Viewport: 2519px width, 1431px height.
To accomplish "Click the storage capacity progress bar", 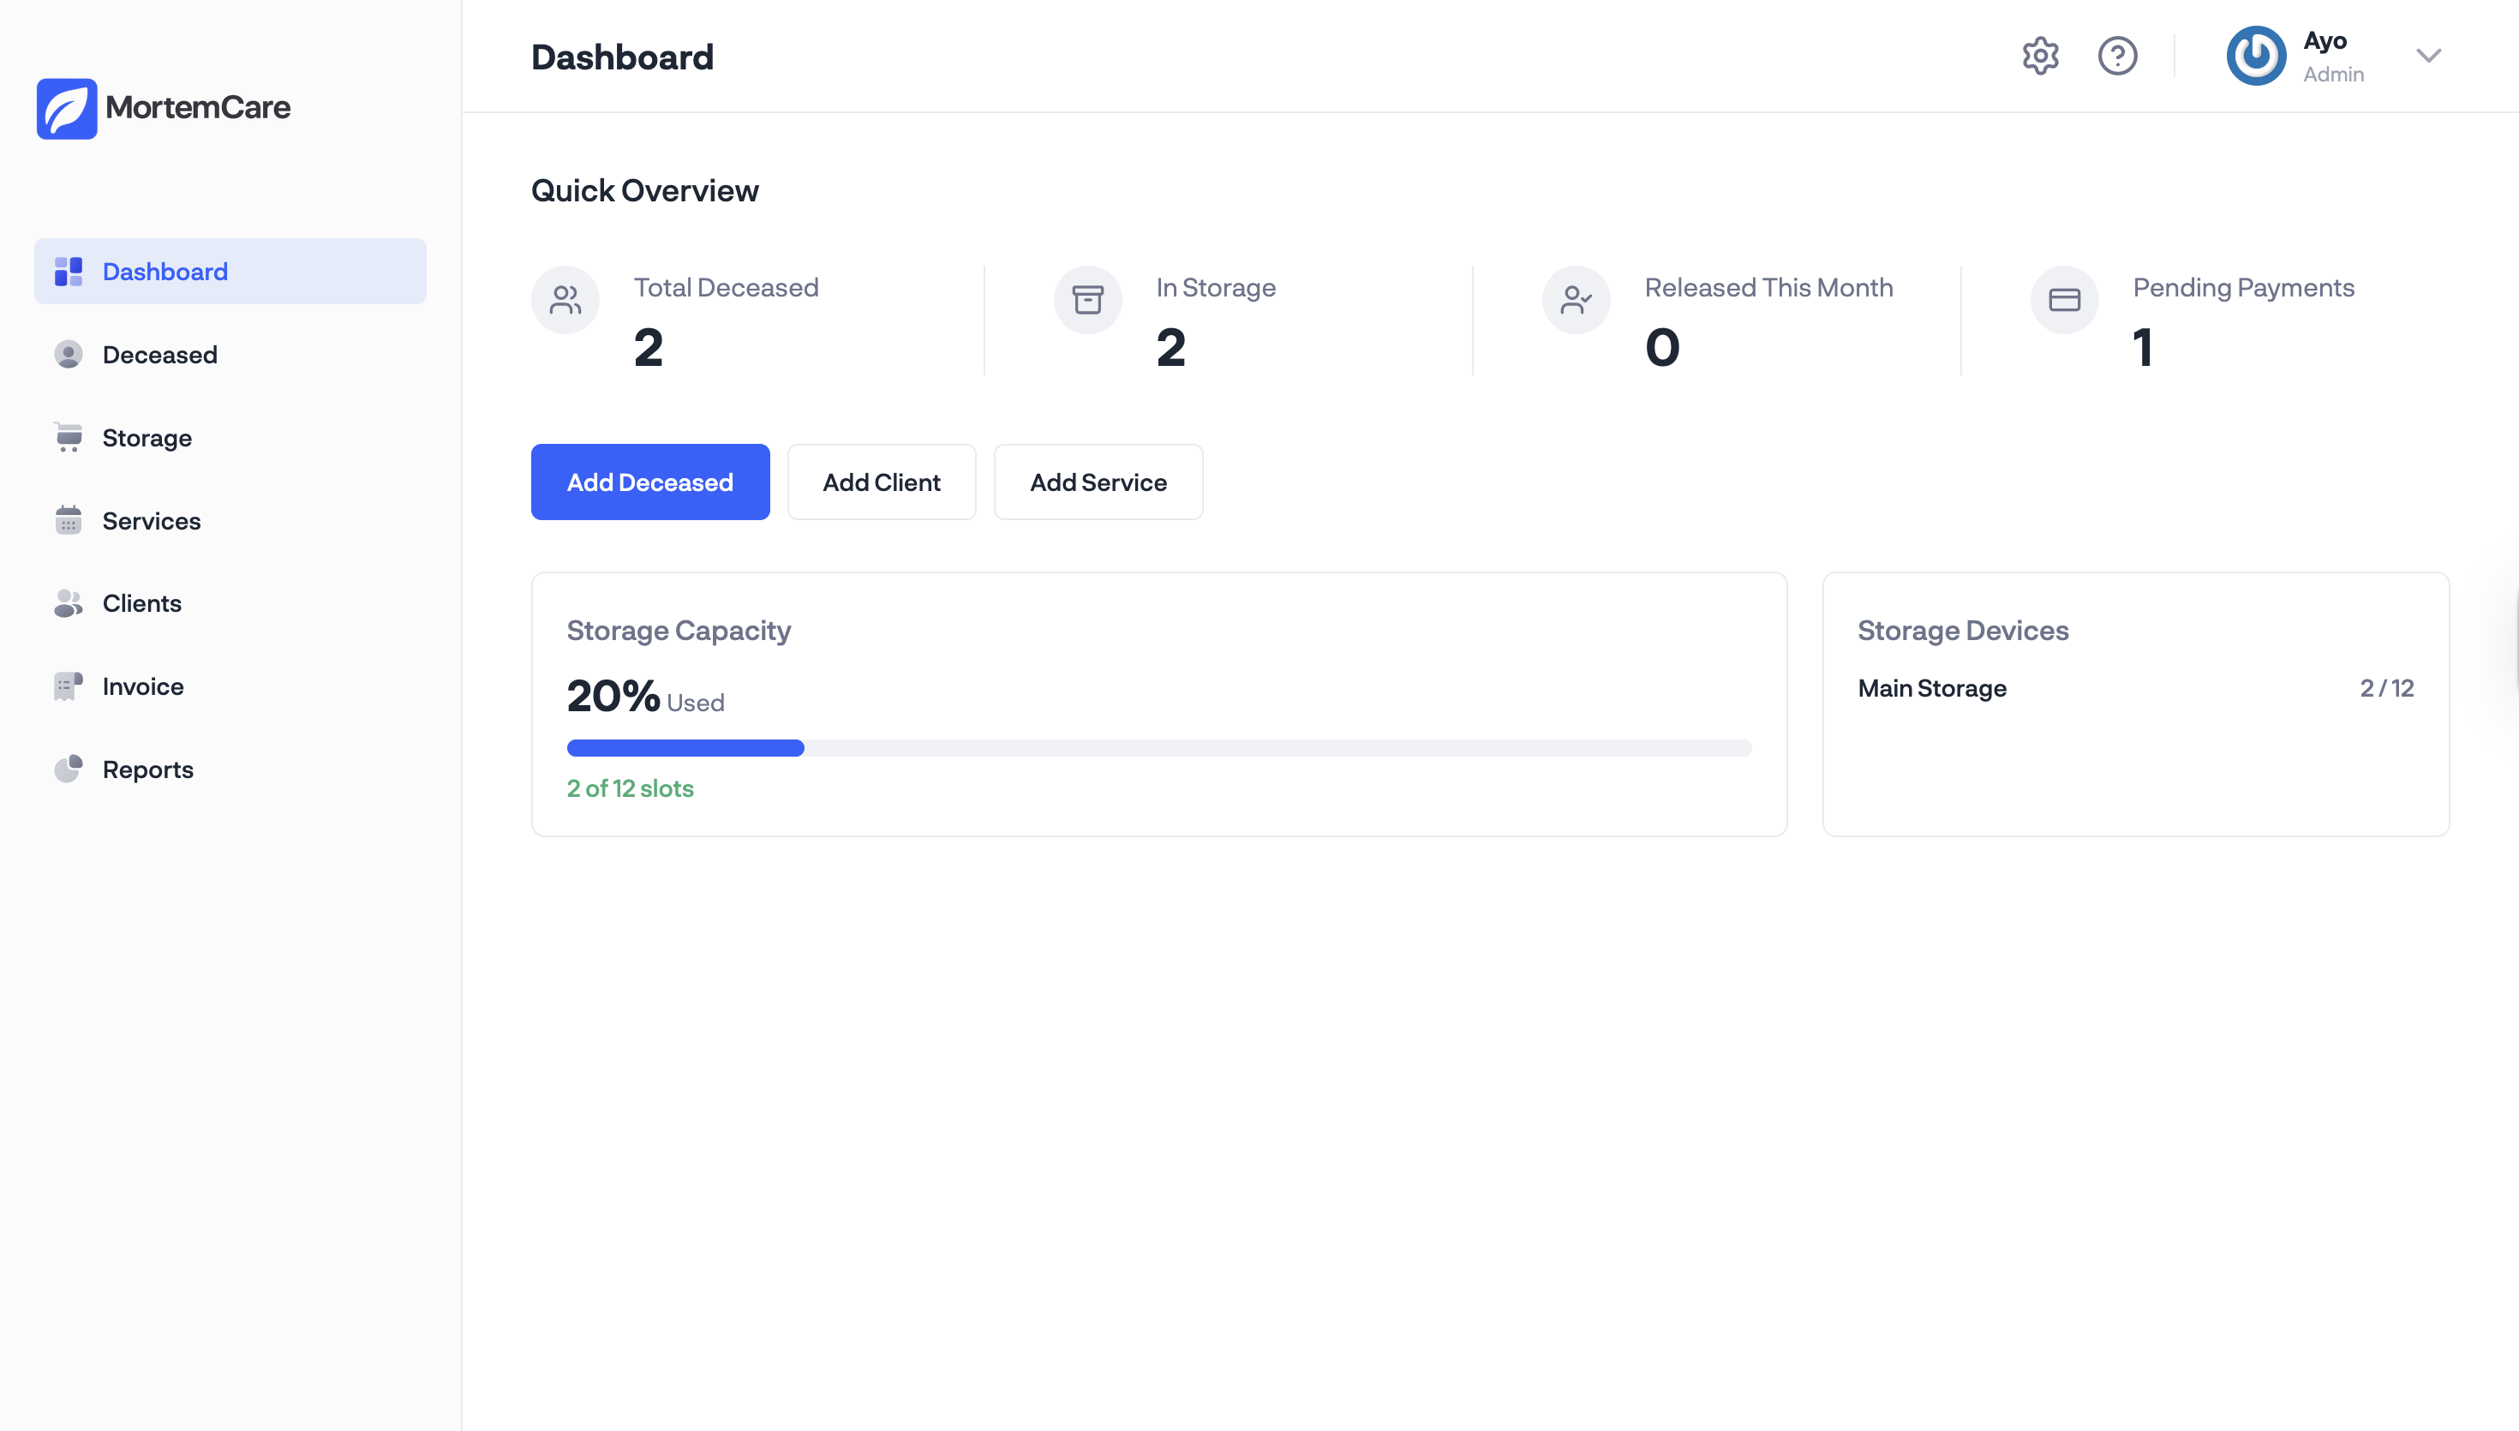I will [x=1158, y=748].
